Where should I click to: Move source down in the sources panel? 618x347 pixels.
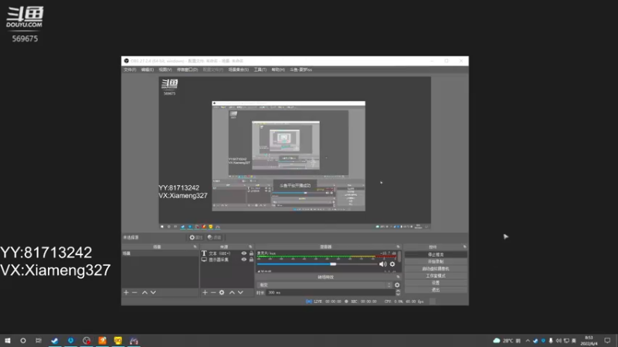click(x=240, y=293)
